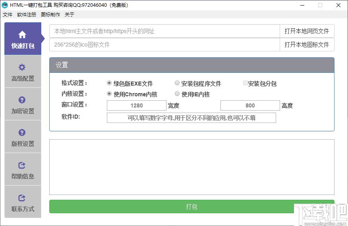Click 打开本地图标文件 button
Screen dimensions: 348x226
click(307, 45)
